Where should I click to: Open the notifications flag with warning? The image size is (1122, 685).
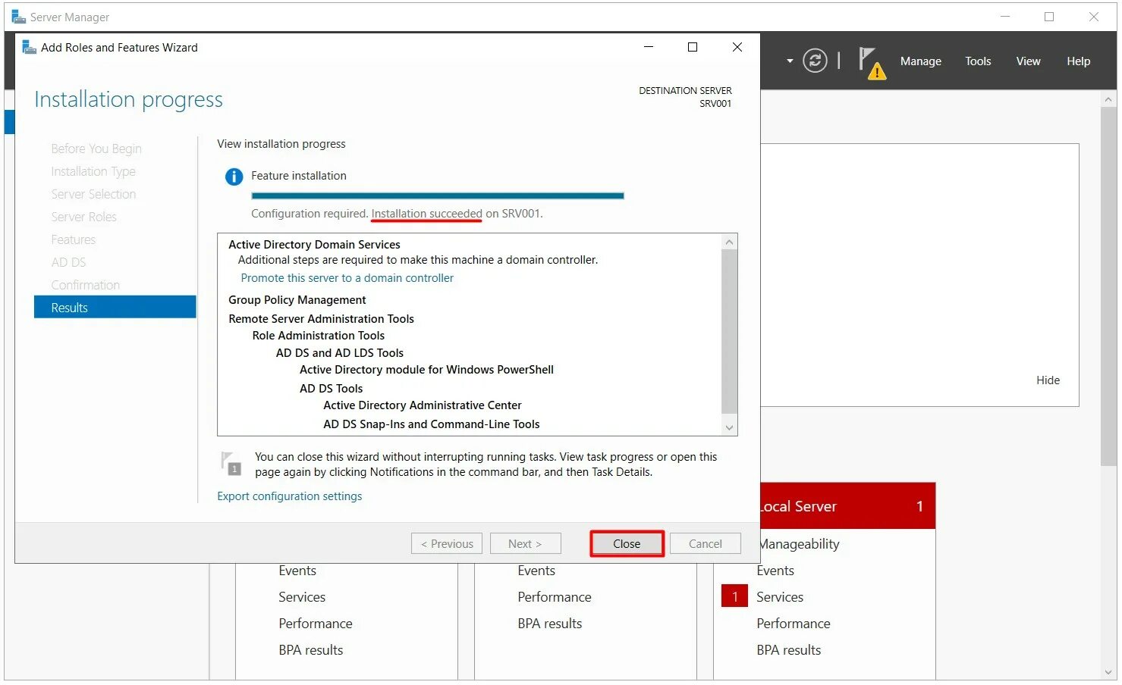872,63
